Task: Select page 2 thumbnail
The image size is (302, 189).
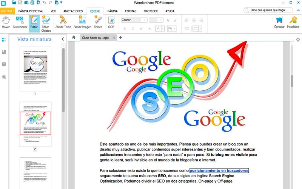Action: click(35, 124)
